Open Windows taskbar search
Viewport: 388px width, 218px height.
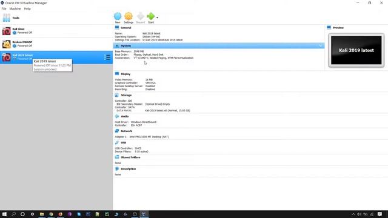(13, 214)
